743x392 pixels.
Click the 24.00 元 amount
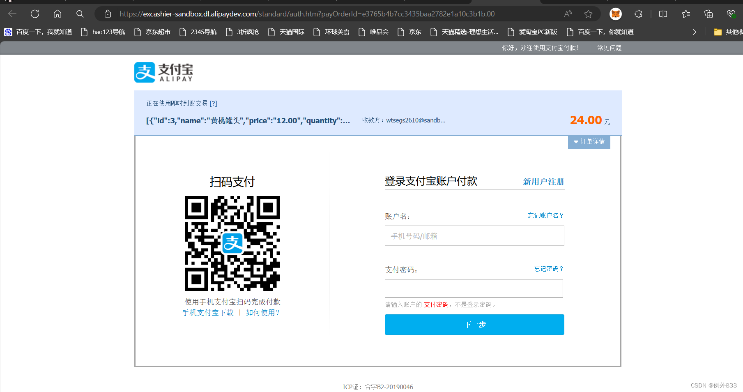(590, 120)
